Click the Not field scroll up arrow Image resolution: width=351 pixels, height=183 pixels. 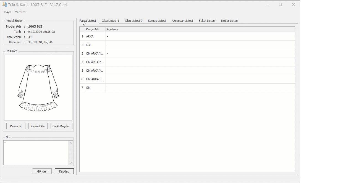click(x=70, y=143)
